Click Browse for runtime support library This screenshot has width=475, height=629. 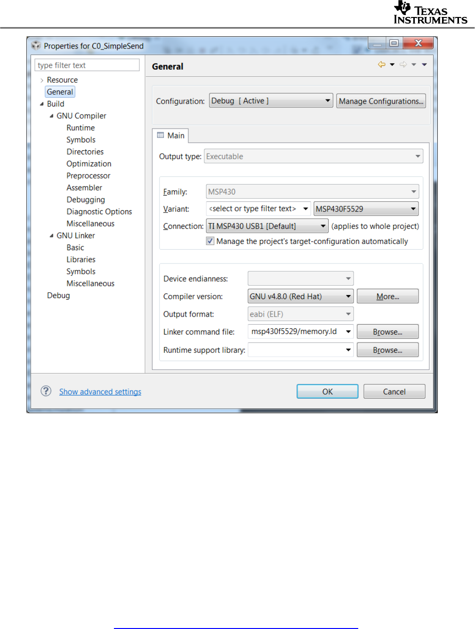[x=387, y=350]
